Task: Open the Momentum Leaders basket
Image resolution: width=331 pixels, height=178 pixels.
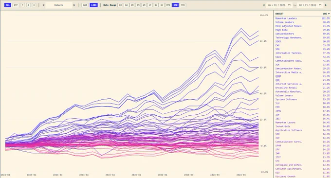Action: click(302, 18)
